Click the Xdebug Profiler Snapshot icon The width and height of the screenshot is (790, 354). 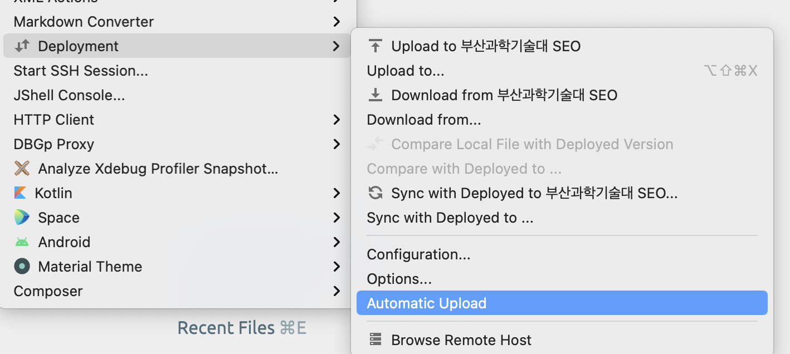22,168
